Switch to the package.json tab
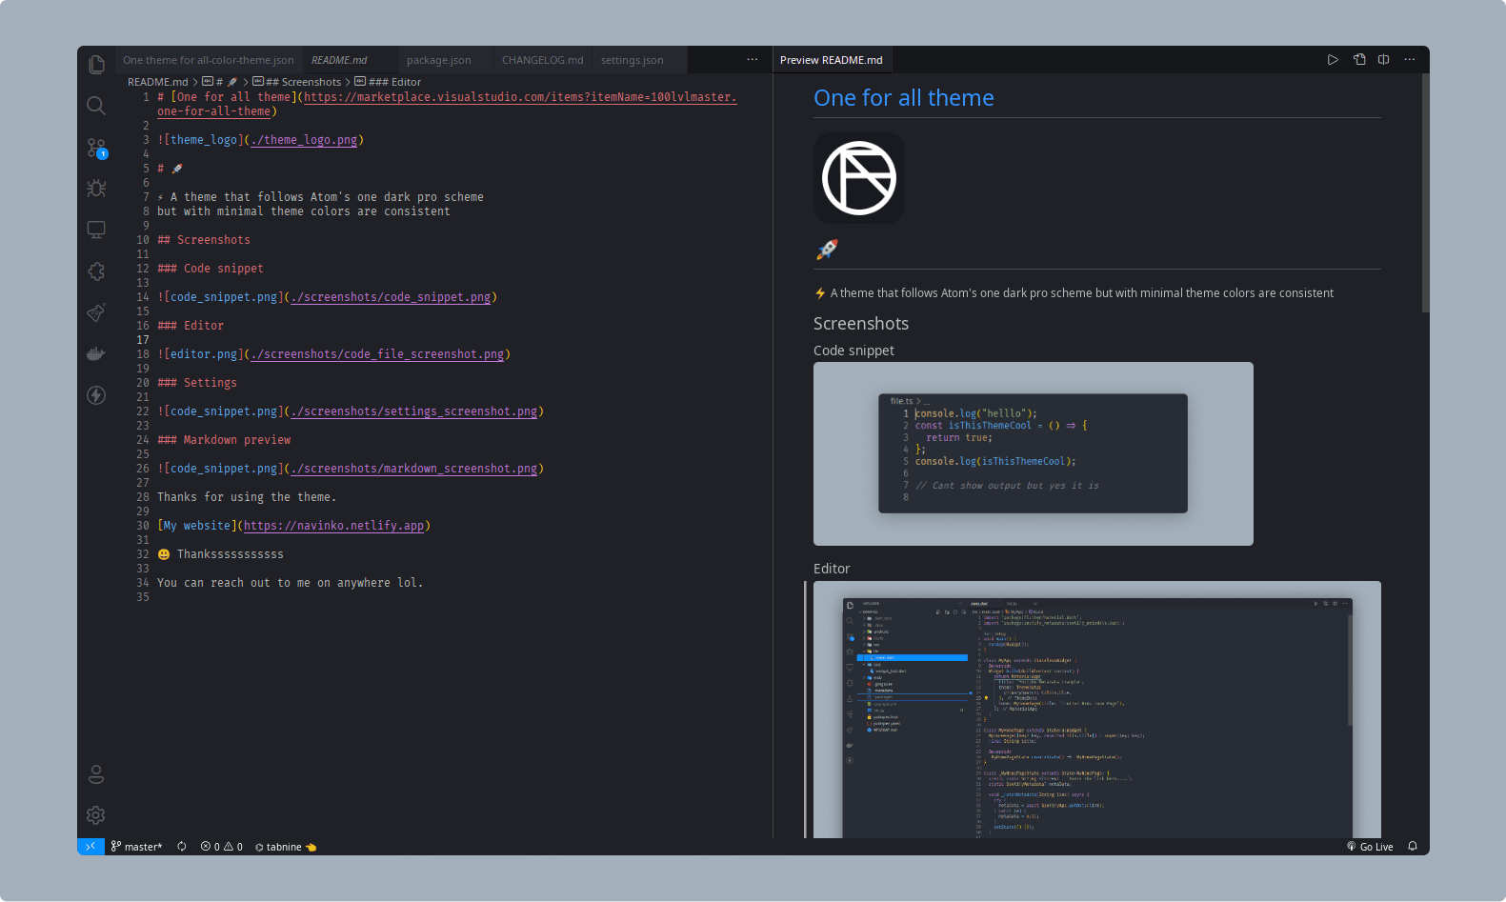The height and width of the screenshot is (902, 1506). (x=438, y=60)
